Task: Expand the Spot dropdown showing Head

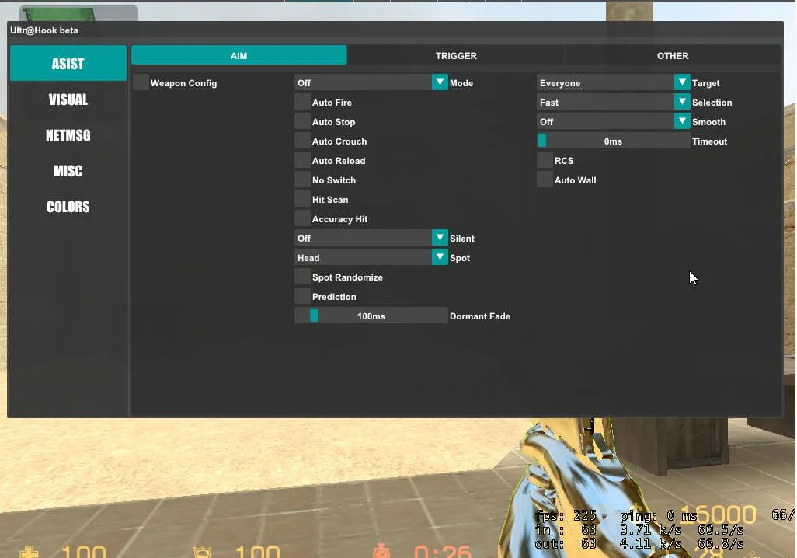Action: pos(440,258)
